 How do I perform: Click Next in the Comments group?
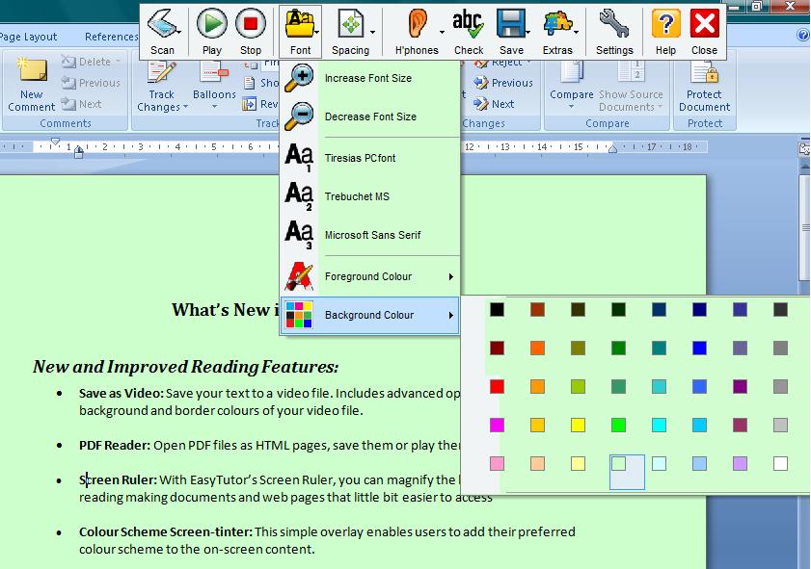(81, 104)
